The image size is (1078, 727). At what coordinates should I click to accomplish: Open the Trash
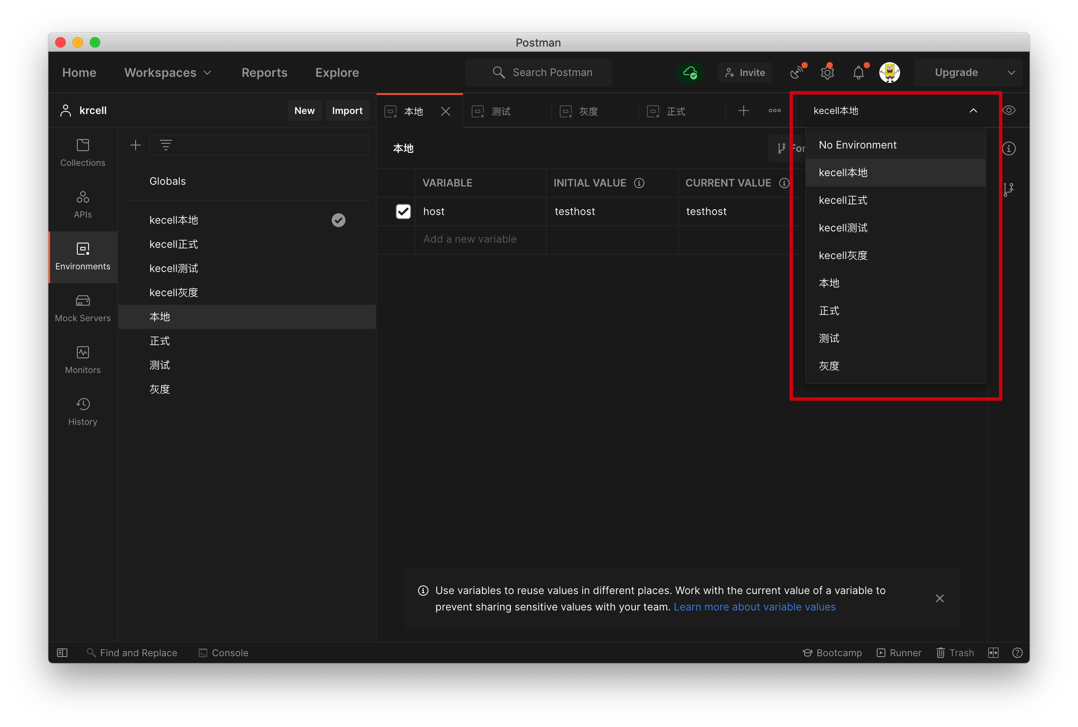955,652
